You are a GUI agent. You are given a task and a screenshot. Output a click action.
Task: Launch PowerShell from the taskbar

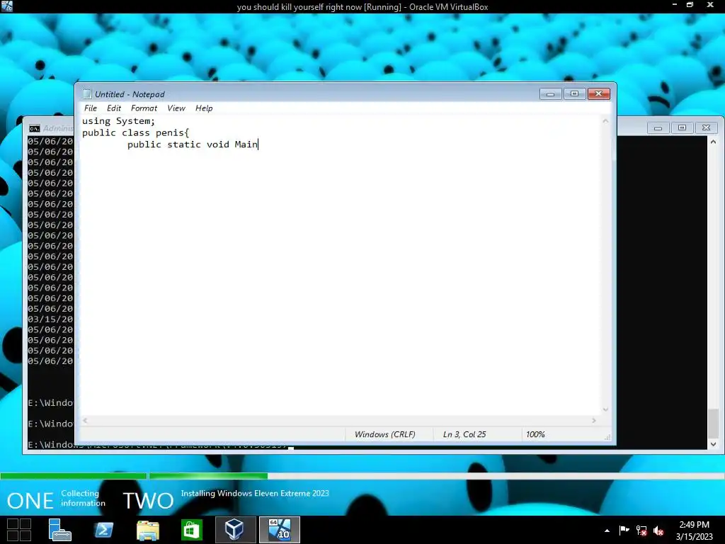pyautogui.click(x=103, y=530)
